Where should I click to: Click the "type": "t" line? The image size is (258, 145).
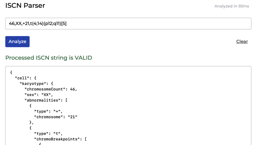pos(48,134)
